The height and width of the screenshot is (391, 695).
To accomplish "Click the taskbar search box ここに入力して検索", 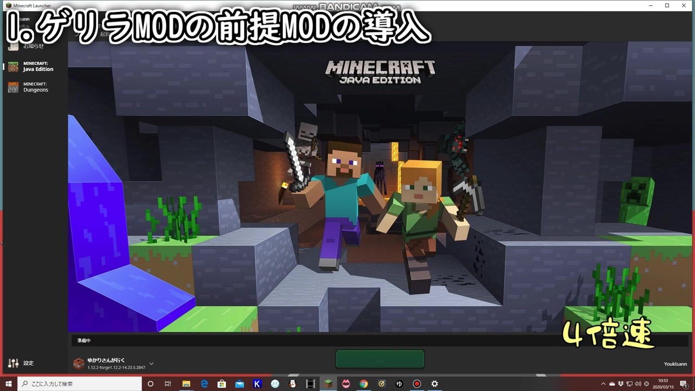I will coord(79,383).
